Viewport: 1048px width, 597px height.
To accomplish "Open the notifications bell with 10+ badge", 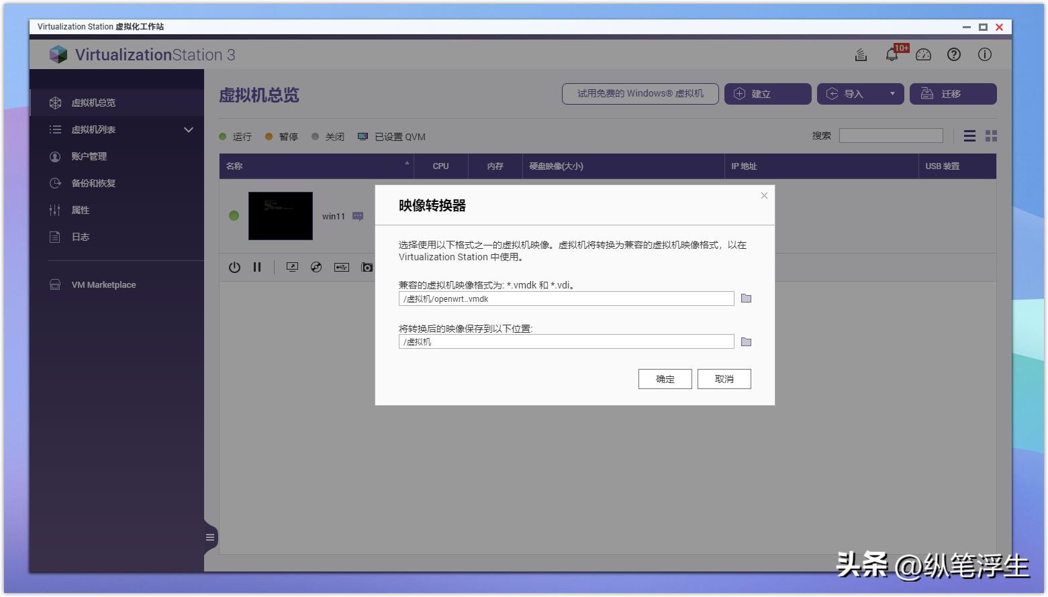I will 892,54.
